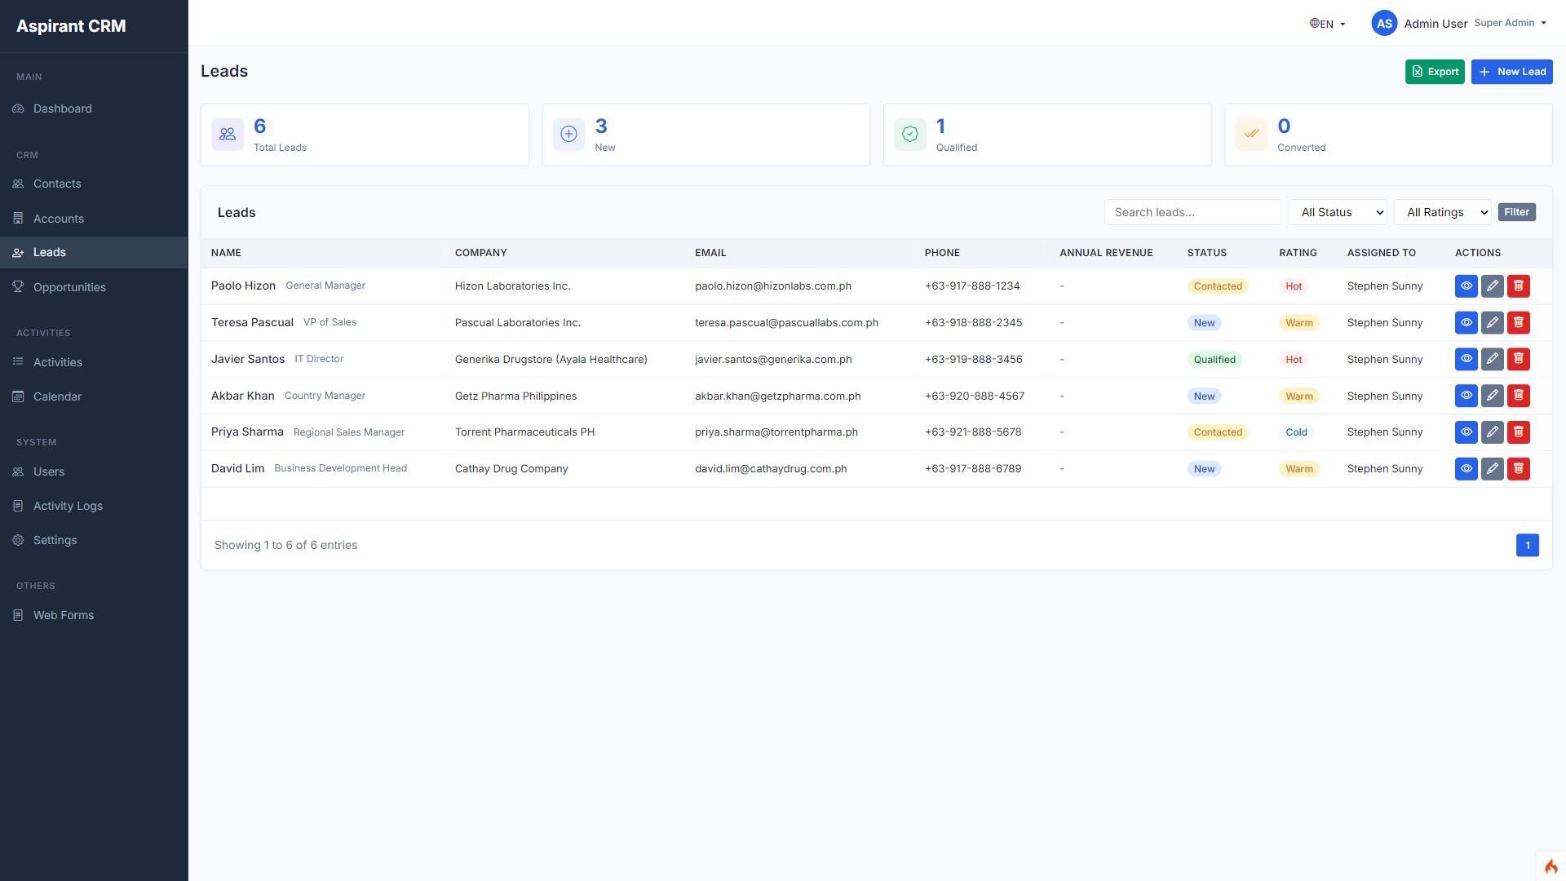Open the All Status dropdown
1566x881 pixels.
1337,212
